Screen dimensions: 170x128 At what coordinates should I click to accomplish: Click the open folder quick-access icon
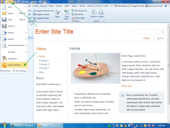(15, 2)
